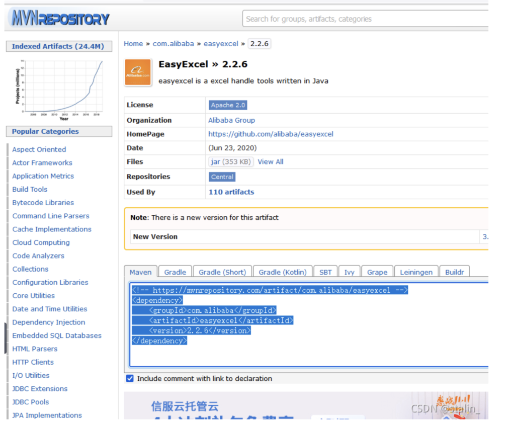Go to Home breadcrumb link
This screenshot has height=423, width=515.
pyautogui.click(x=133, y=44)
